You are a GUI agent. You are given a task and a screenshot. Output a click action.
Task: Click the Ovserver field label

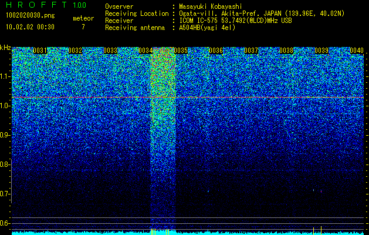point(119,6)
